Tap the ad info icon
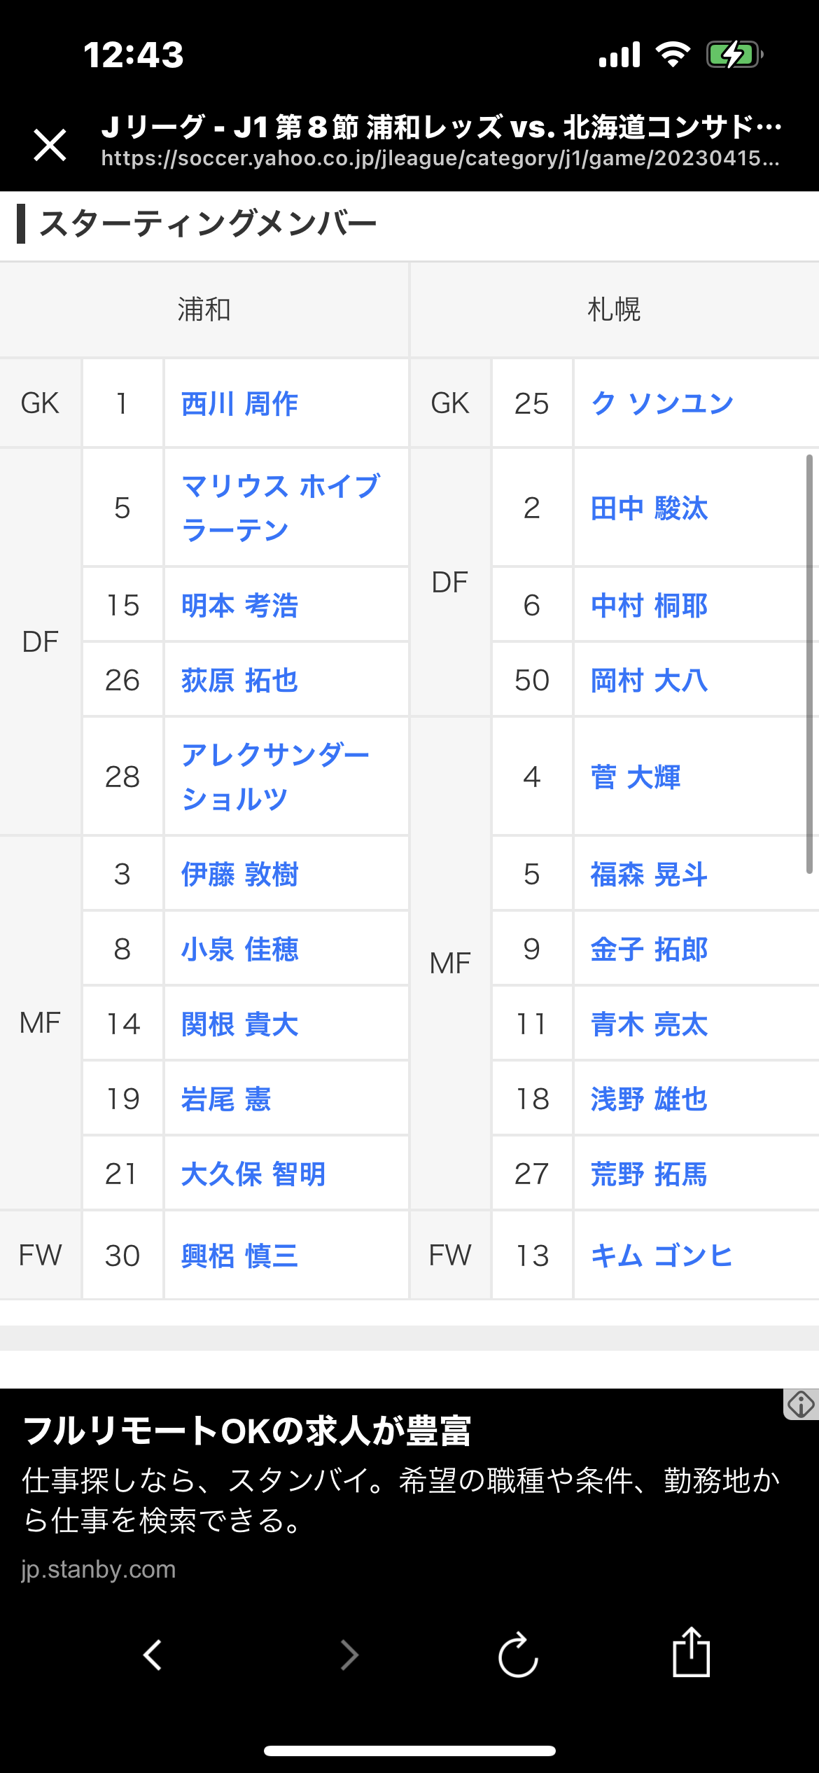Viewport: 819px width, 1773px height. click(x=801, y=1405)
